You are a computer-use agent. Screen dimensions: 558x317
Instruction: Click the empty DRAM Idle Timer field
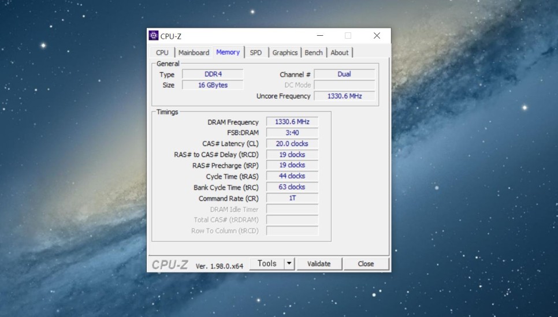[x=292, y=209]
